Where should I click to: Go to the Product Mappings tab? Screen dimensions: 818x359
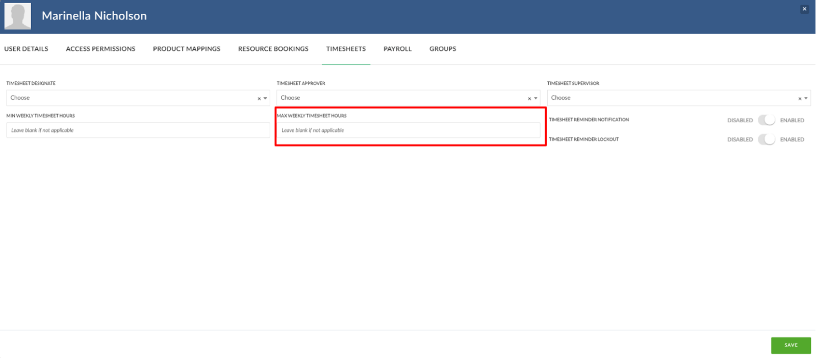pos(187,49)
